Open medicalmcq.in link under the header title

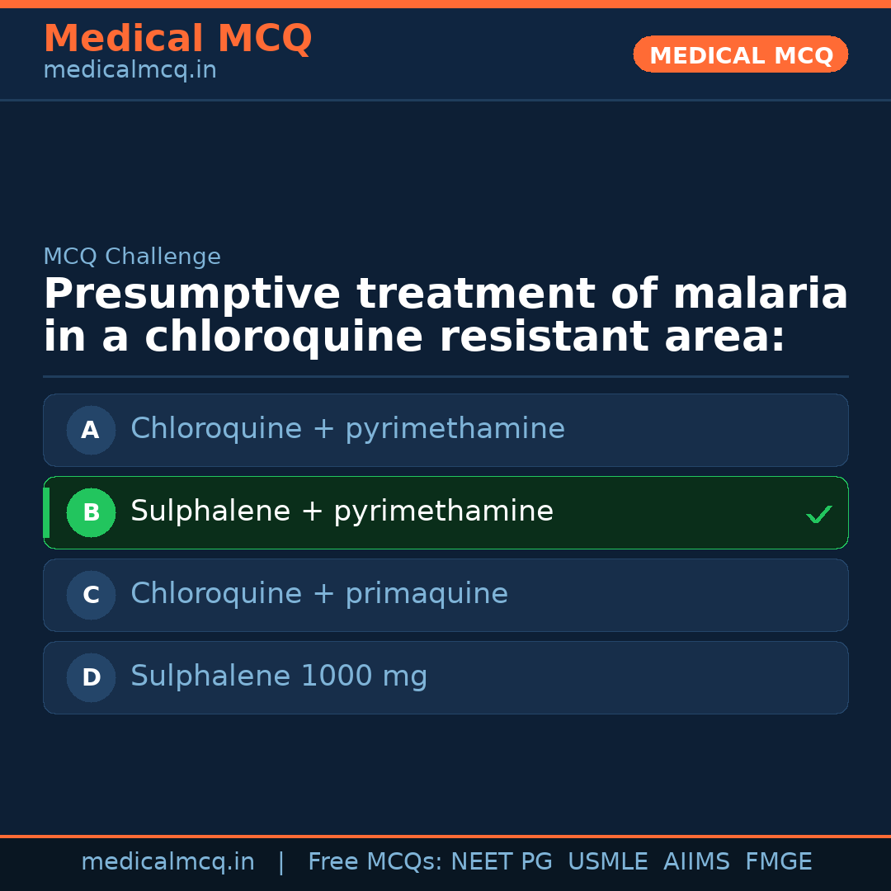(130, 71)
